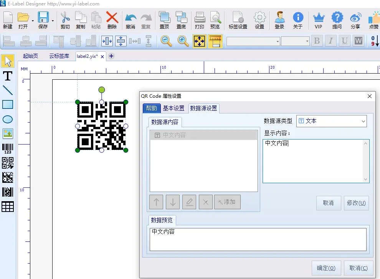Viewport: 380px width, 279px height.
Task: Click the 分享 share icon
Action: pyautogui.click(x=355, y=20)
